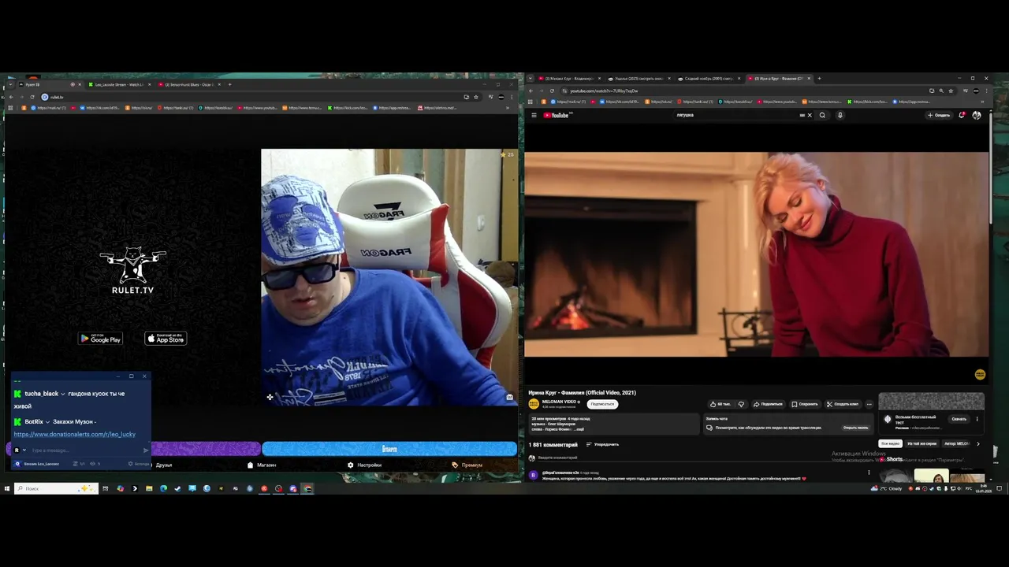Click the Windows taskbar search box
1009x567 pixels.
(56, 488)
